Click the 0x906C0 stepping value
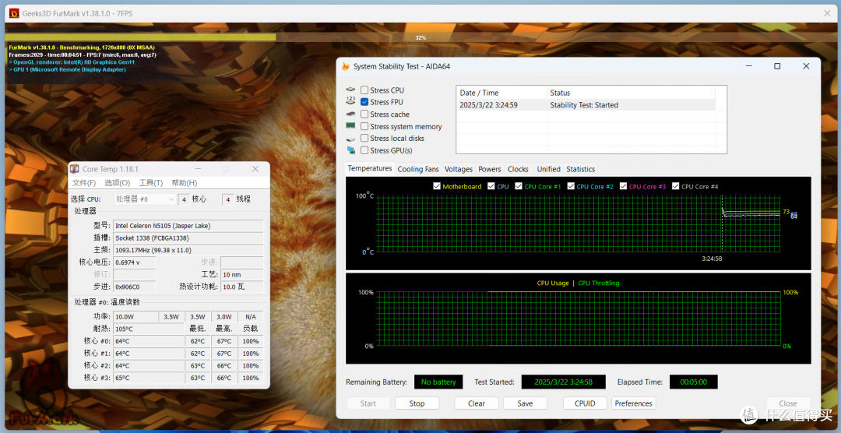841x433 pixels. 135,287
